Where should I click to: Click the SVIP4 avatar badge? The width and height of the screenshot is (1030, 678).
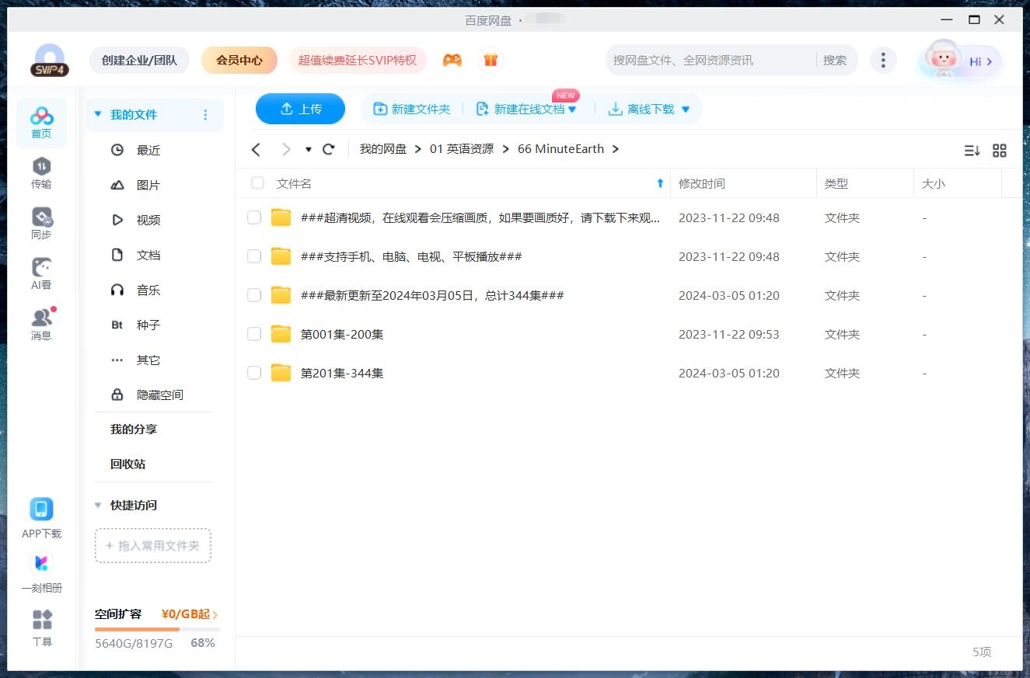tap(51, 61)
